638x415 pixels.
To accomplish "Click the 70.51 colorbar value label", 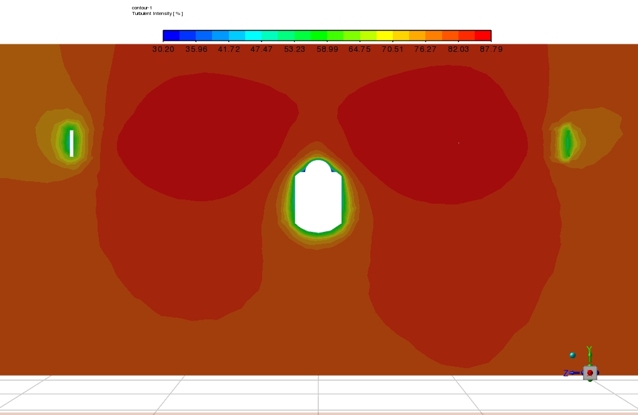I will point(393,49).
